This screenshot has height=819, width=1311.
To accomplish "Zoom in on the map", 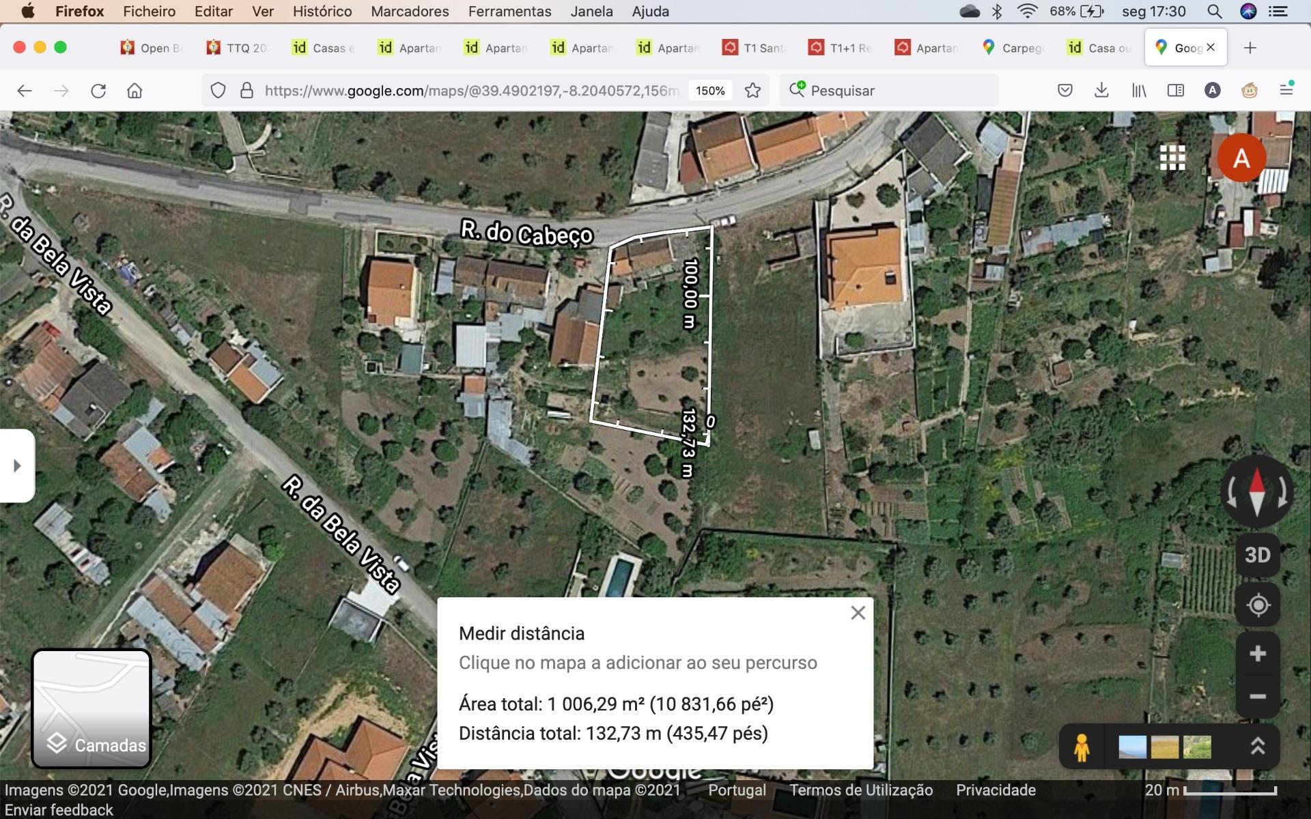I will tap(1258, 654).
